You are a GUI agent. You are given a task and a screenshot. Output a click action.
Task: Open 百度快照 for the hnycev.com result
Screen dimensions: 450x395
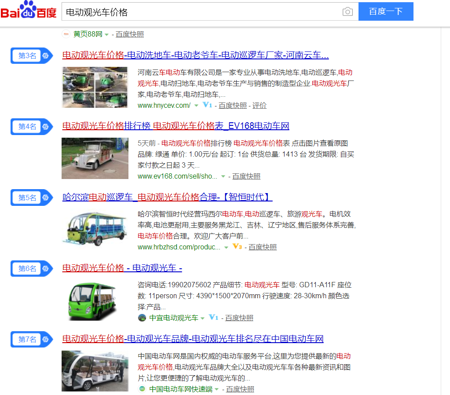[x=233, y=106]
